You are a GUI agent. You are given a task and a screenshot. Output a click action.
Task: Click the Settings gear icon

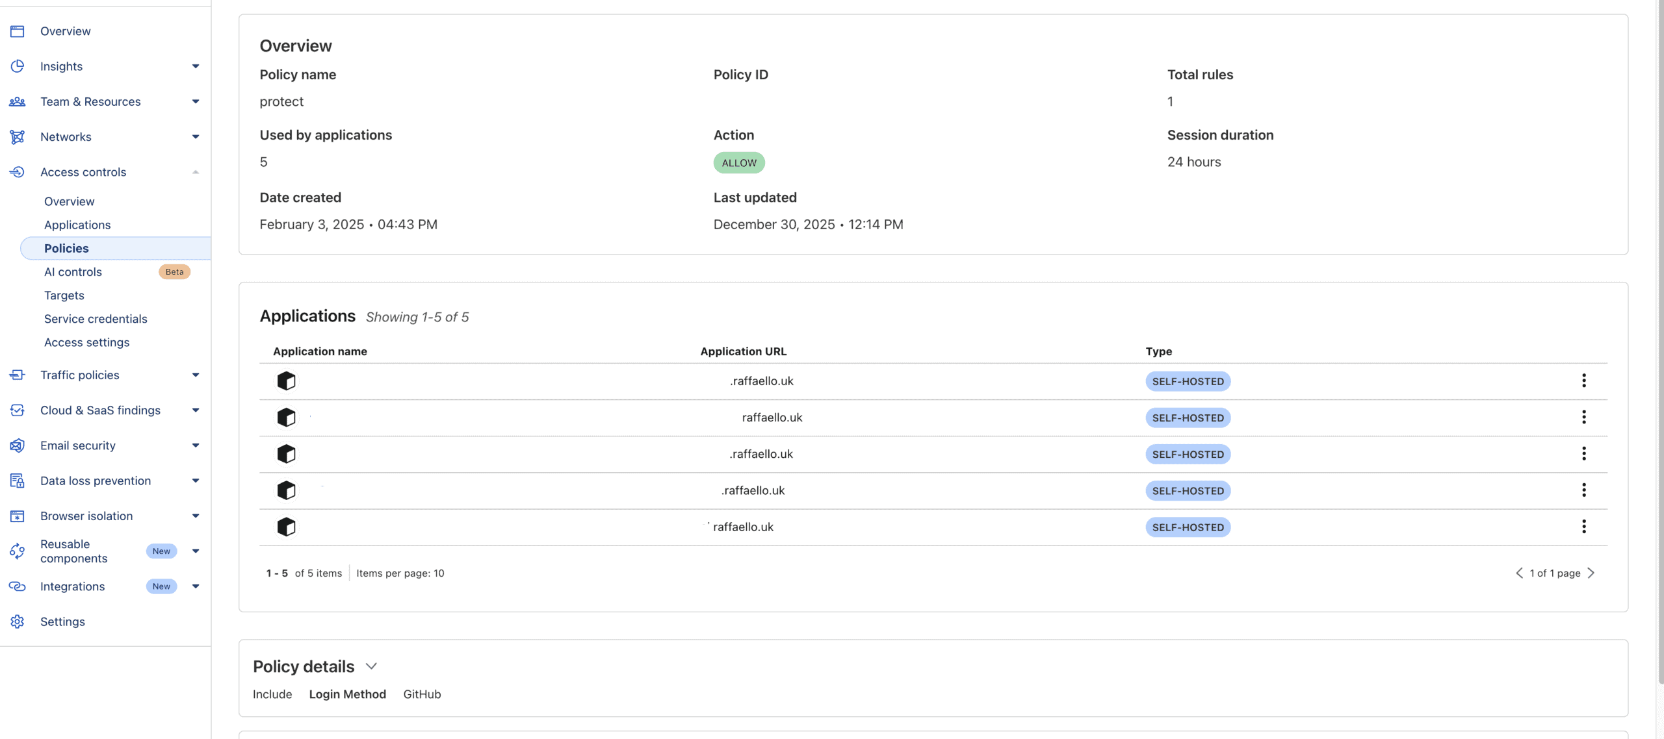coord(18,621)
